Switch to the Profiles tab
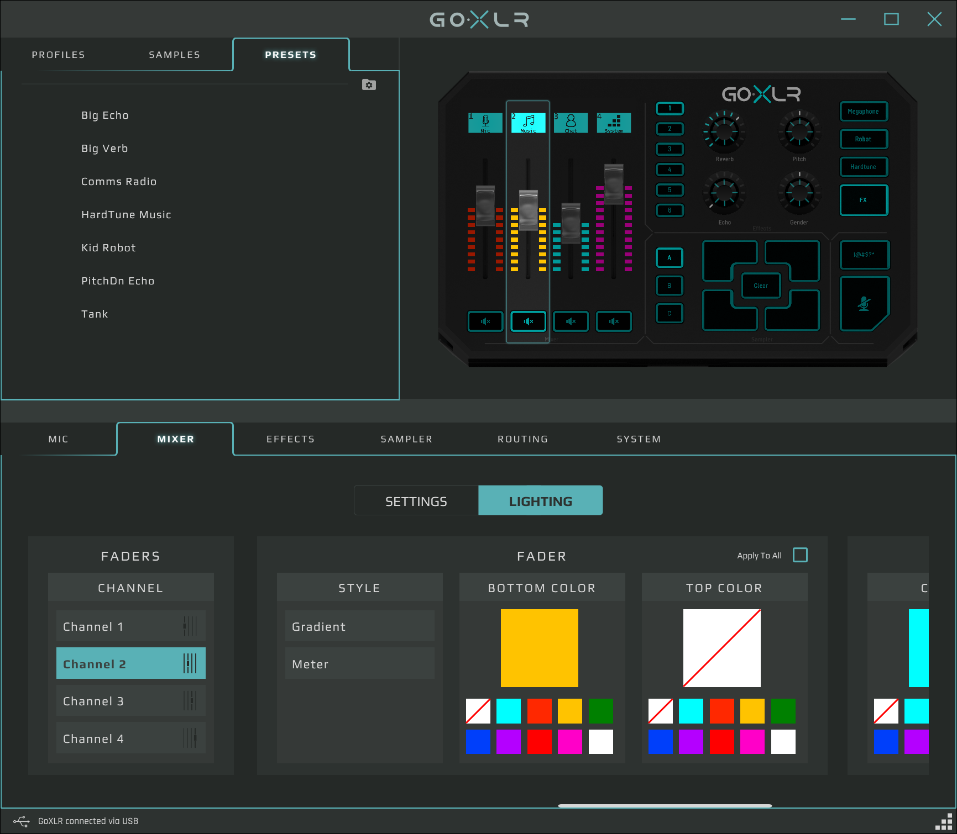This screenshot has width=957, height=834. (59, 55)
